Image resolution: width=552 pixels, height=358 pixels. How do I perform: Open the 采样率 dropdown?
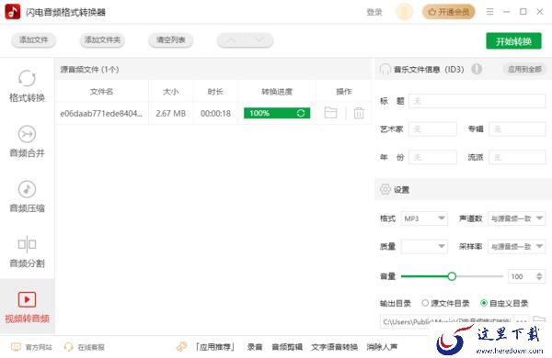[516, 247]
